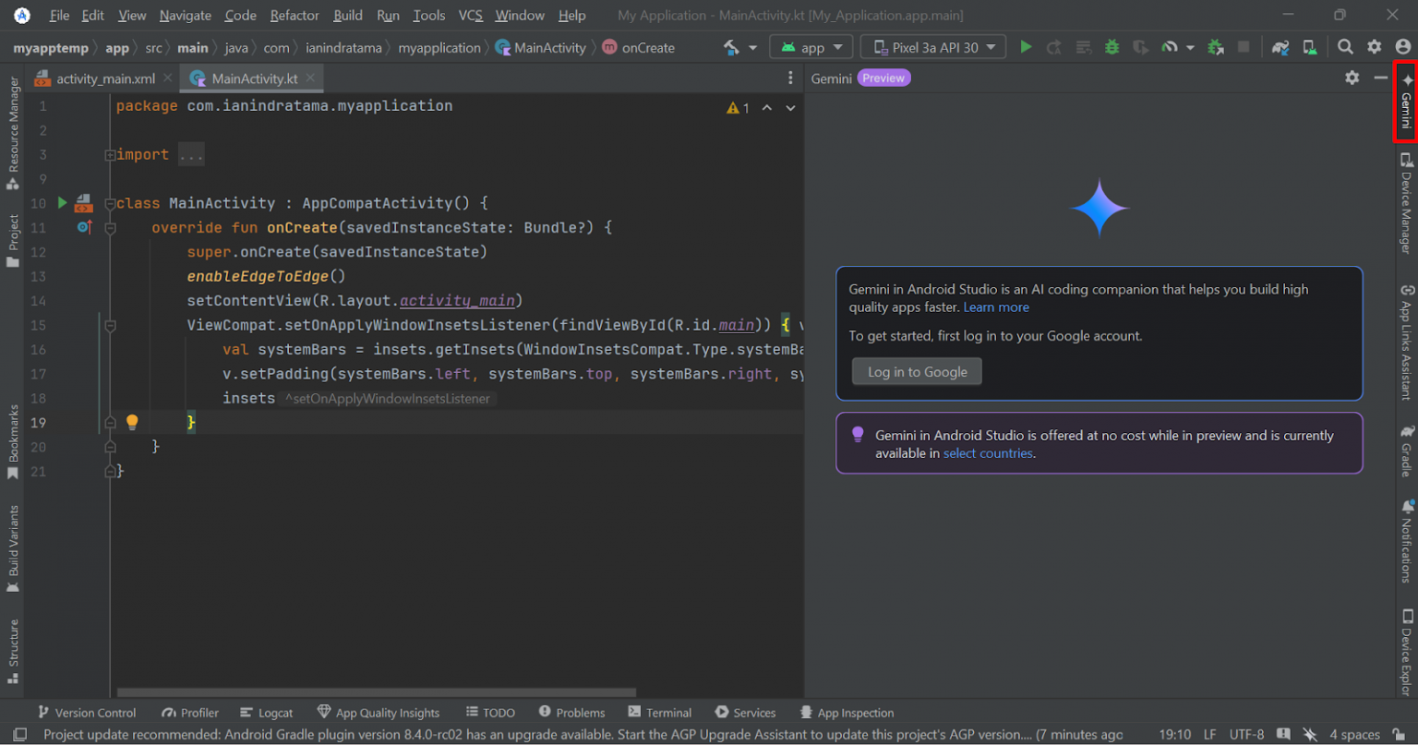Open the 'select countries' link
The image size is (1418, 745).
click(x=987, y=453)
